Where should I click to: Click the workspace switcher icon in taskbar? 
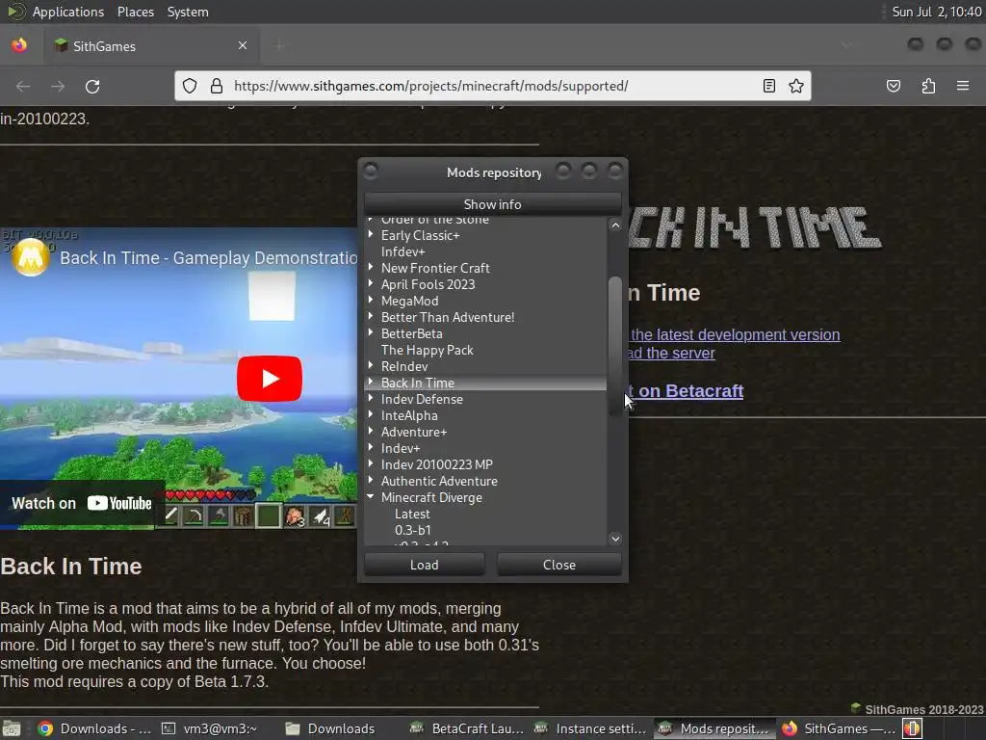(913, 728)
